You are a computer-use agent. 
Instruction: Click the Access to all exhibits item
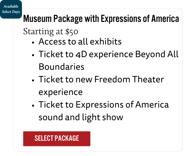click(80, 41)
